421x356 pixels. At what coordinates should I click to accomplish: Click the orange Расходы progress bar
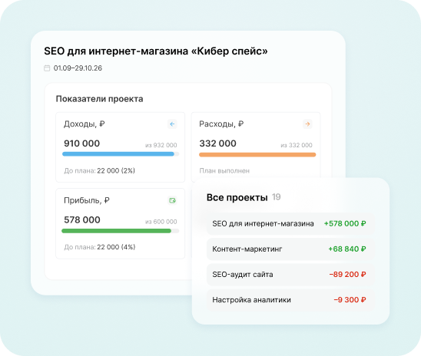pos(257,155)
